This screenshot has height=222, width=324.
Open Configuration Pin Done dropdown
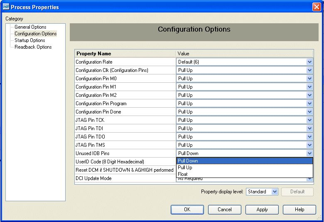click(x=309, y=112)
